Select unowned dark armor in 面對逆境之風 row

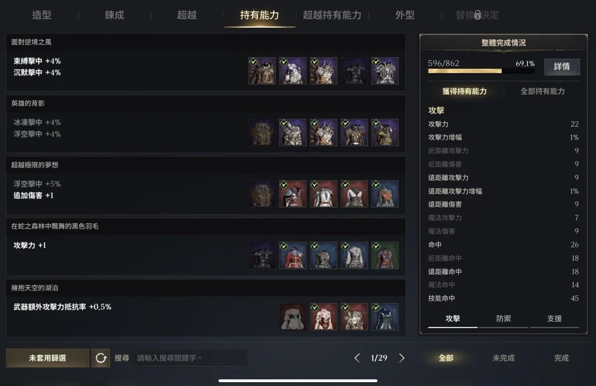tap(354, 71)
